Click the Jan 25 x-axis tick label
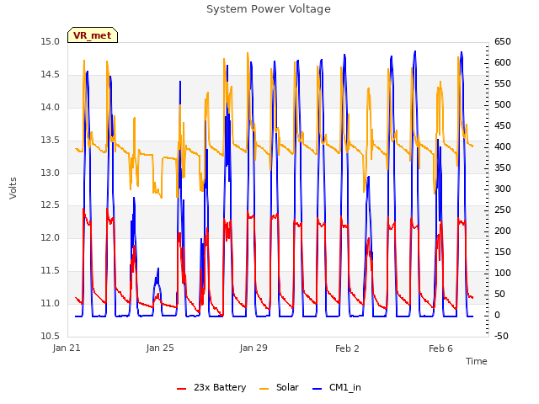Screen dimensions: 539x404 click(160, 348)
